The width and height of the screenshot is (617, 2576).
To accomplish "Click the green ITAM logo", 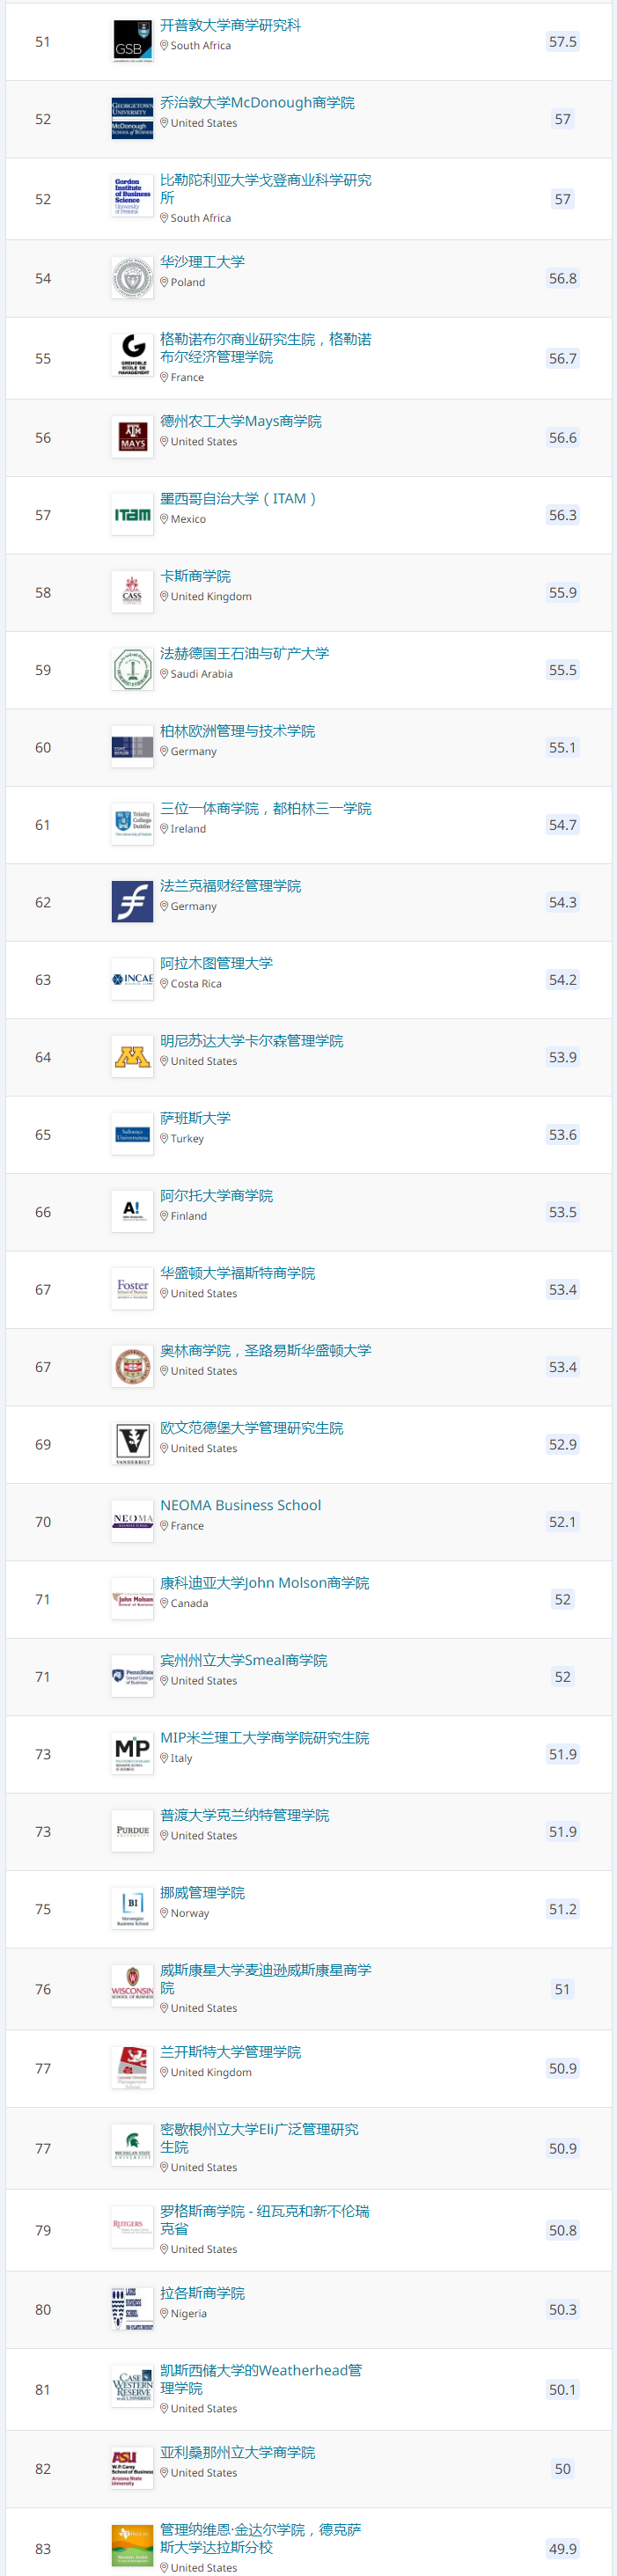I will pyautogui.click(x=132, y=515).
